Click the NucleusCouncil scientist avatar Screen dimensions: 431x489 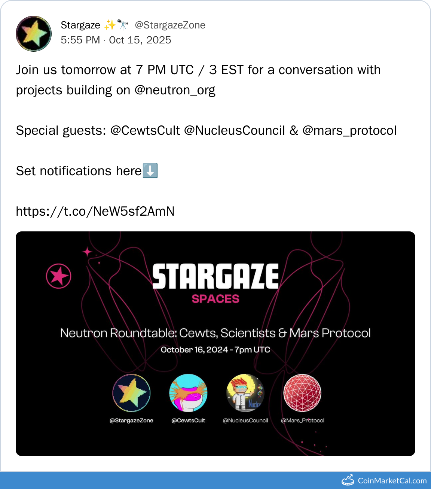point(245,393)
